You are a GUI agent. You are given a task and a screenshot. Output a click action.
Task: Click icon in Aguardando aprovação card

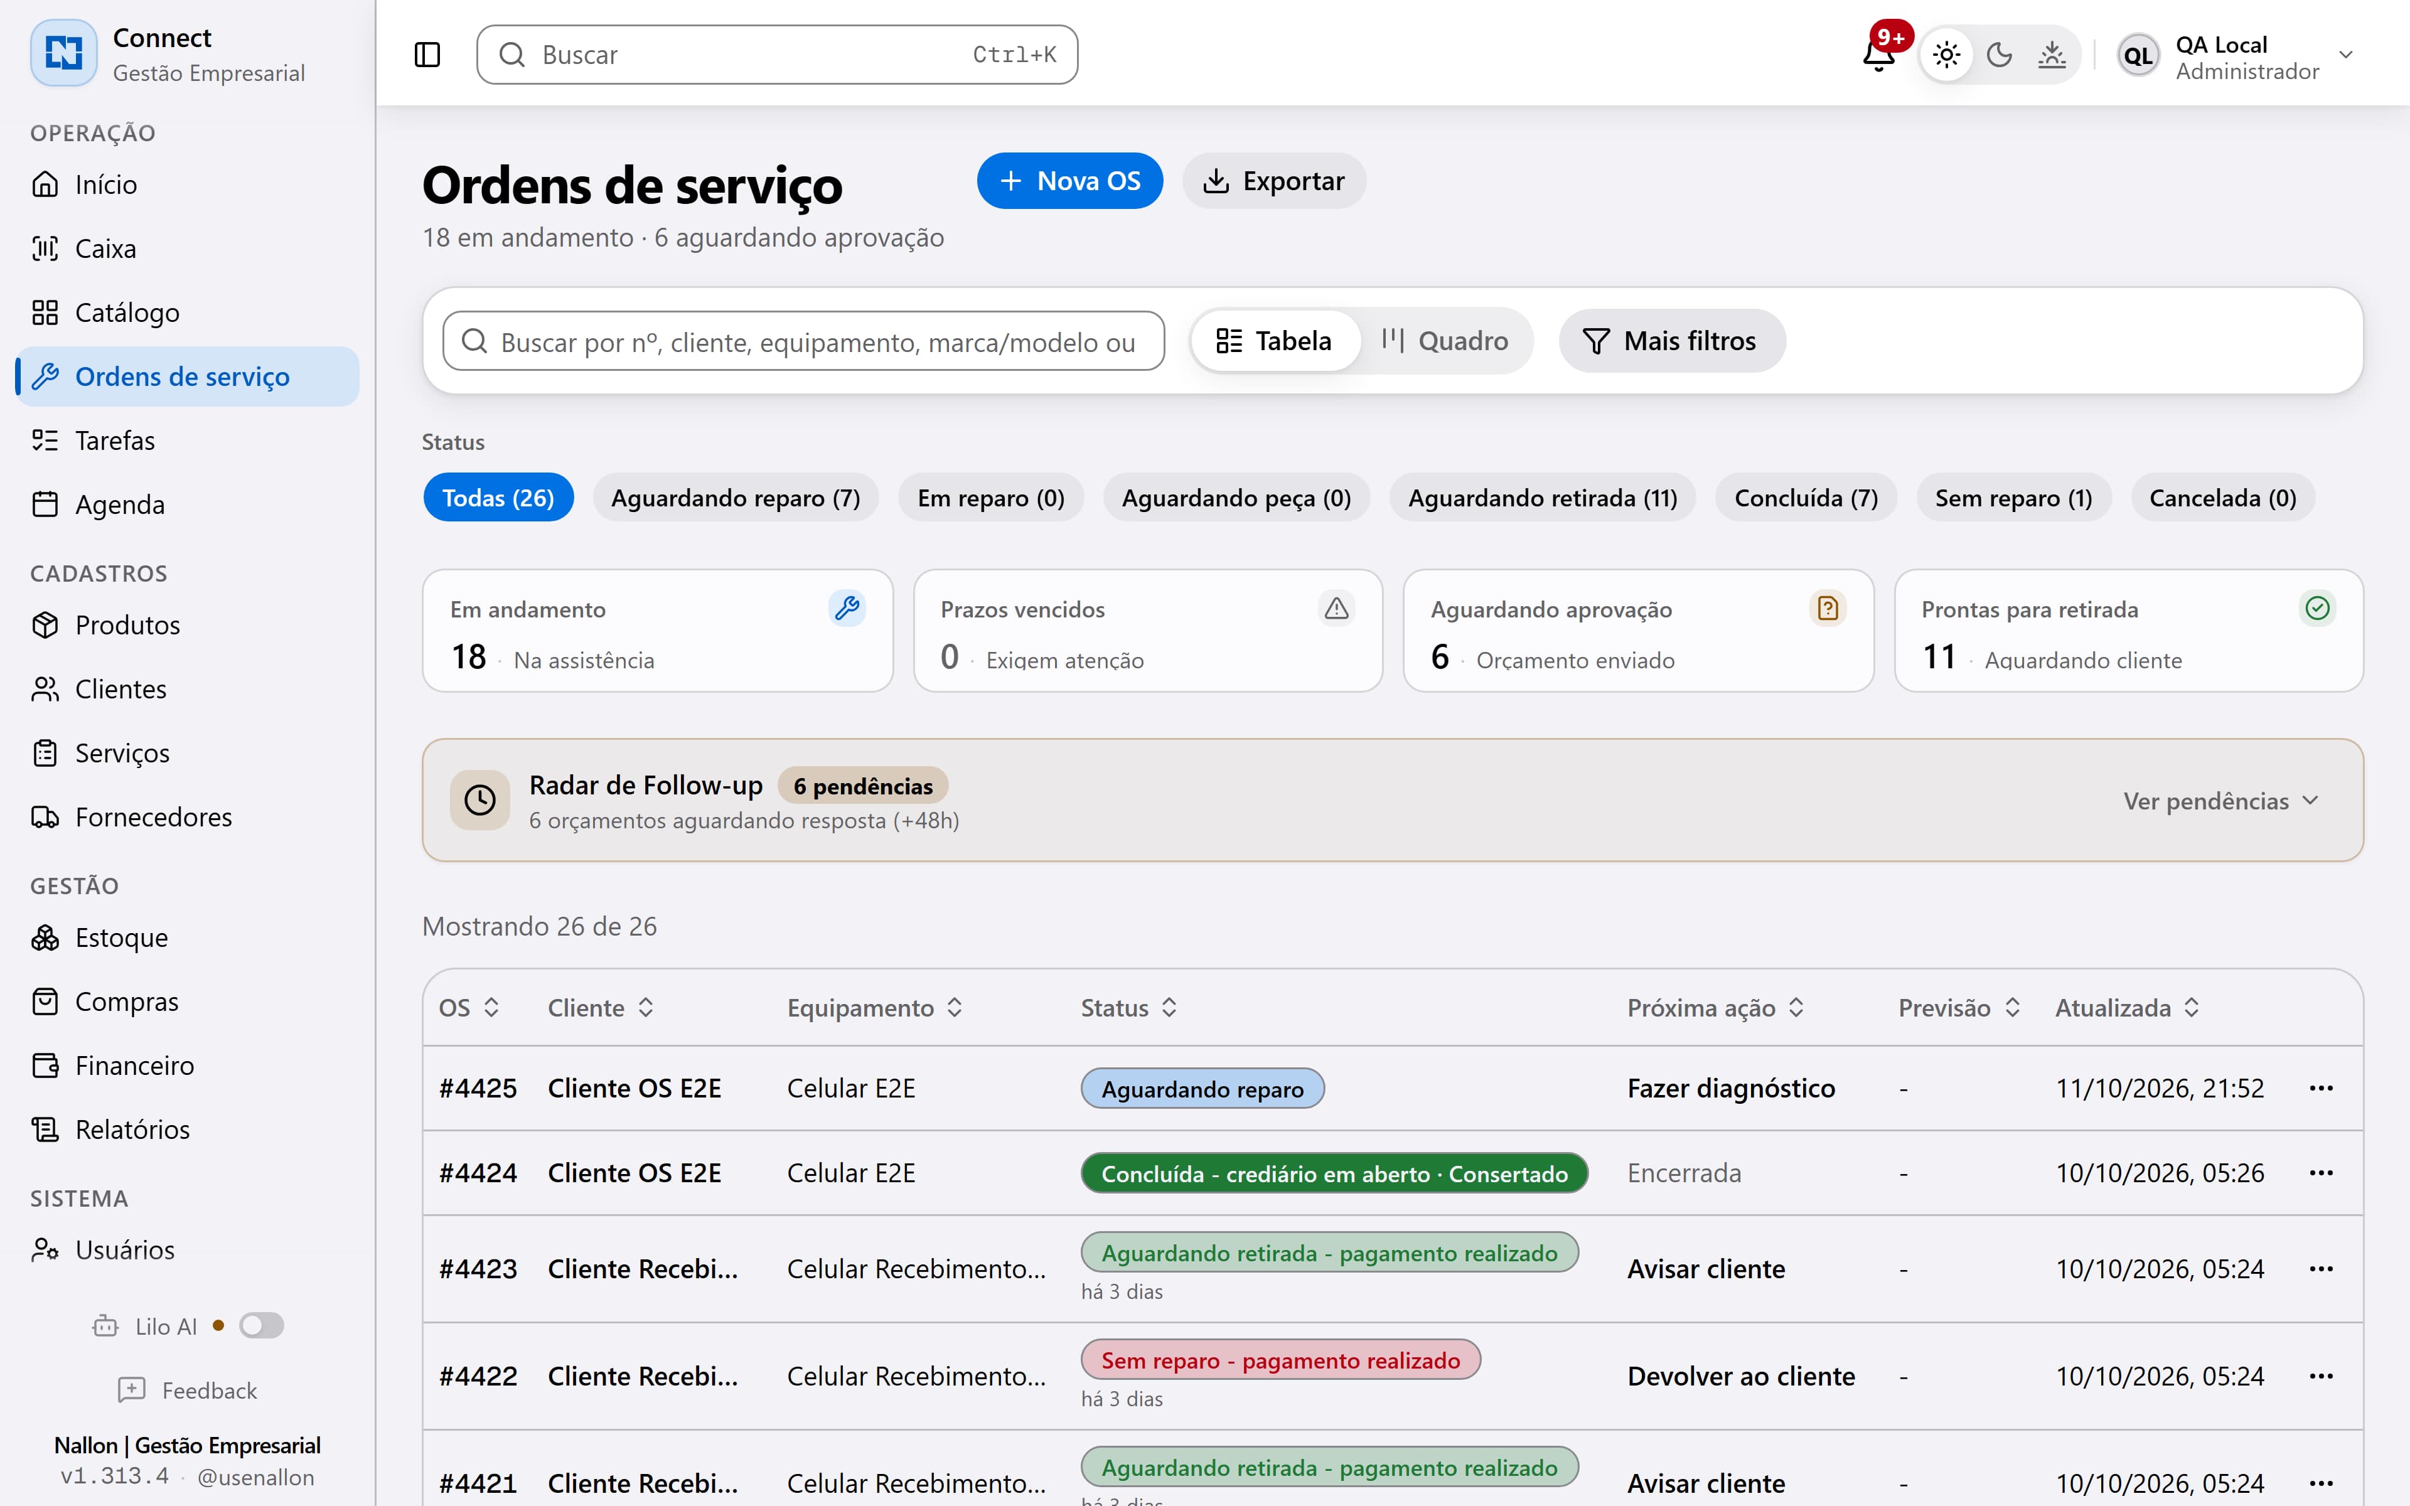(1828, 607)
